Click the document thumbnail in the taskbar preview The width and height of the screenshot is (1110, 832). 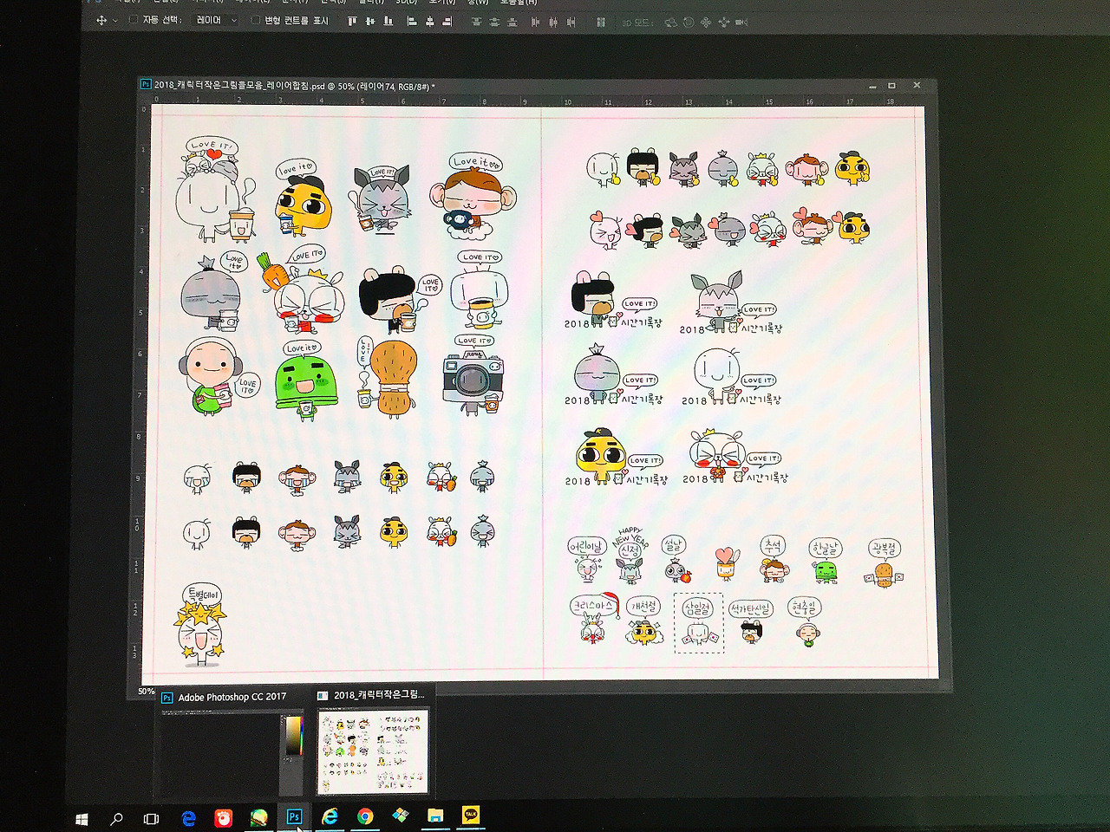tap(373, 750)
